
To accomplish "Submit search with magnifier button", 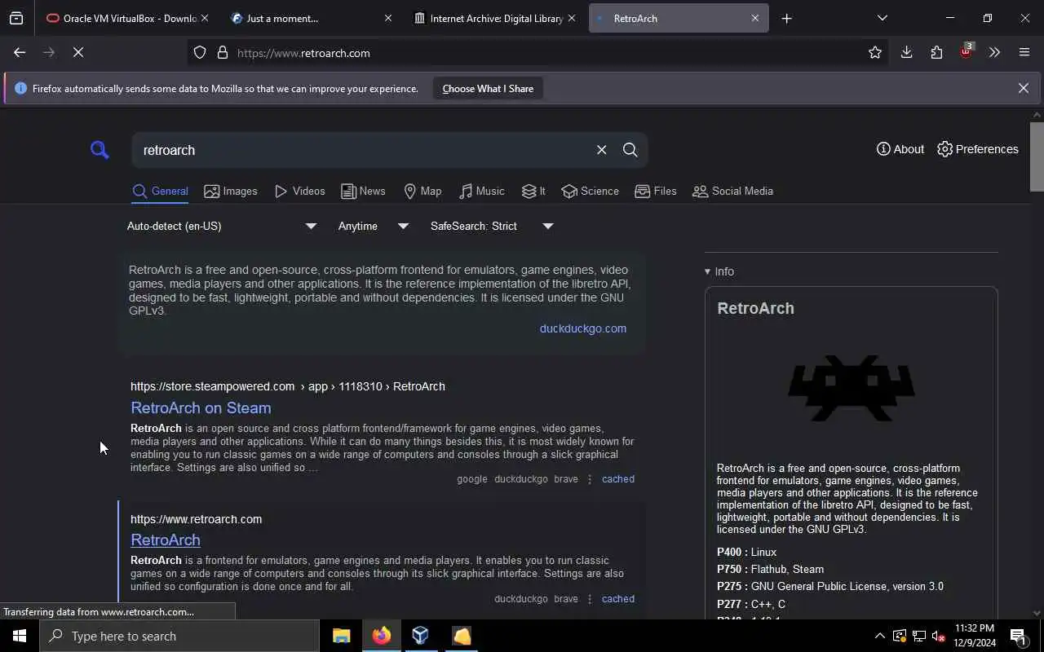I will [x=630, y=150].
